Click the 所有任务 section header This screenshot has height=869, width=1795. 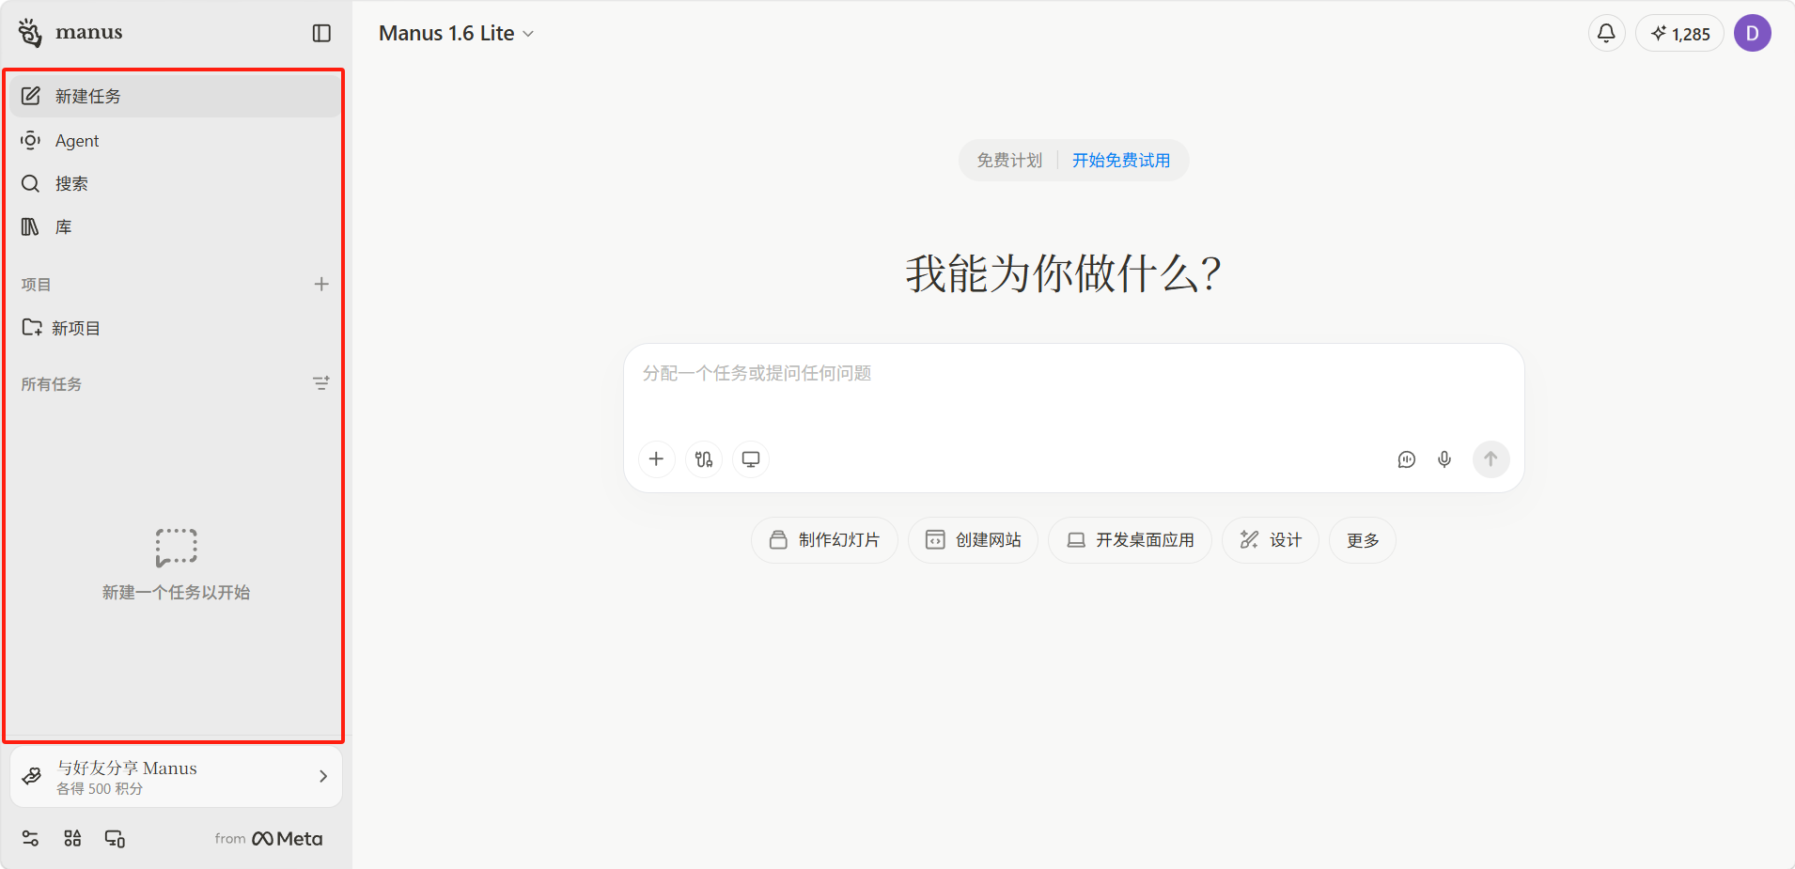pyautogui.click(x=52, y=384)
